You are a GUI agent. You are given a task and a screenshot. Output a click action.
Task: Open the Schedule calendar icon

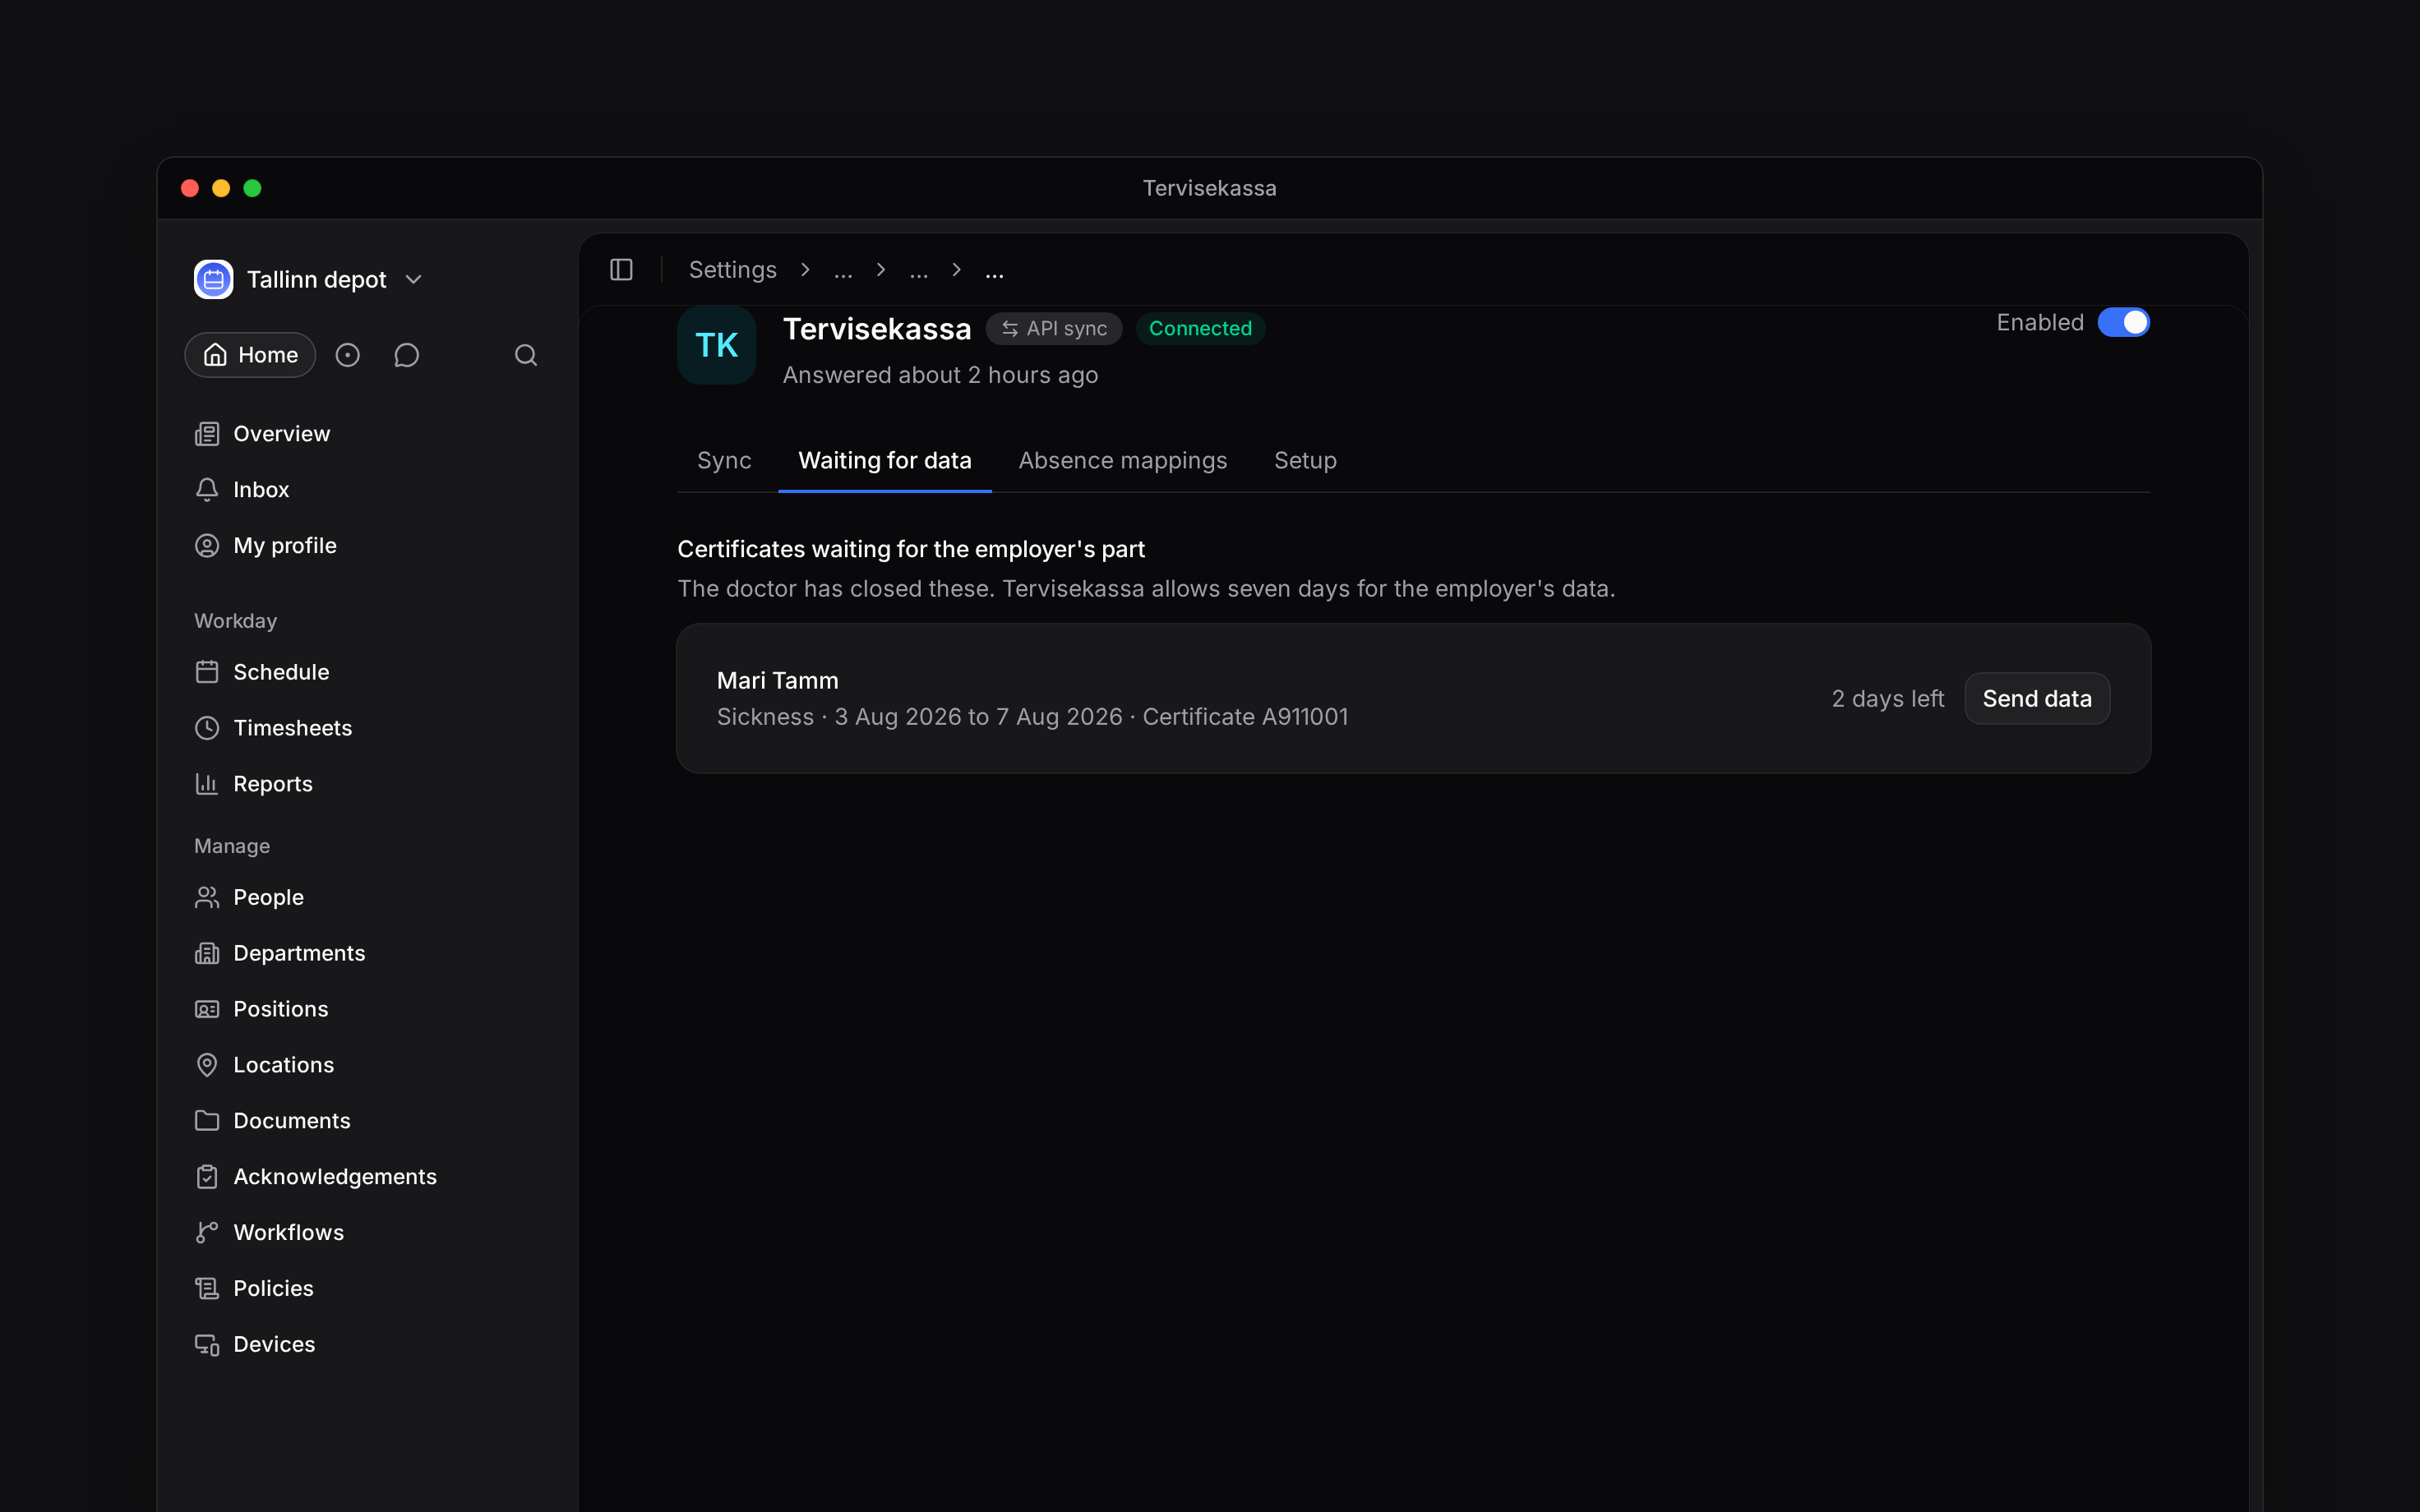(x=207, y=672)
